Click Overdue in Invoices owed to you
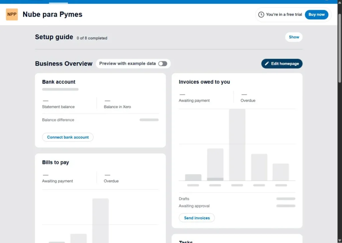The width and height of the screenshot is (342, 243). click(248, 100)
